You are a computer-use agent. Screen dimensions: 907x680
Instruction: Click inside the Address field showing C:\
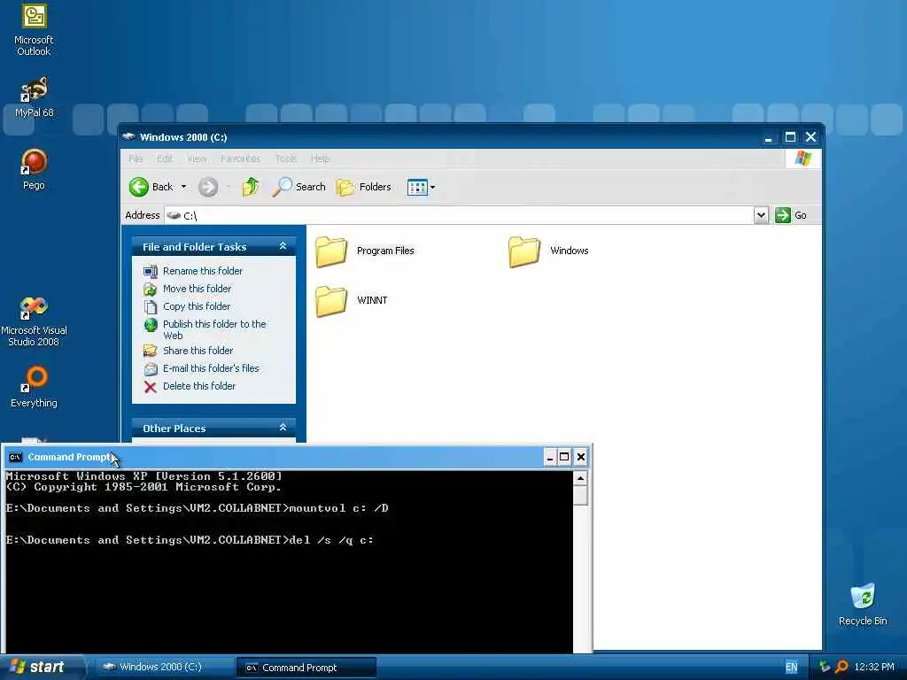click(x=460, y=215)
